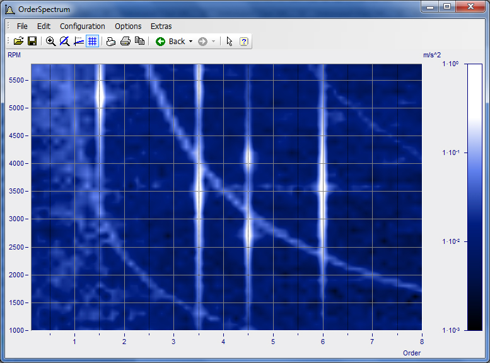Click the axis scaling icon
The width and height of the screenshot is (490, 363).
78,41
